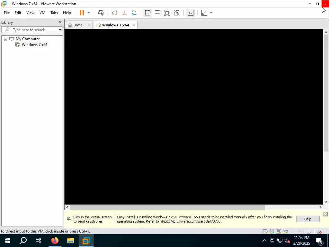Open File Explorer from the taskbar
This screenshot has height=247, width=329.
70,241
